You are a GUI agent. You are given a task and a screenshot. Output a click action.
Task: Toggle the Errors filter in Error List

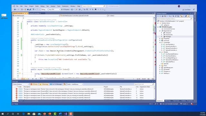pyautogui.click(x=34, y=84)
